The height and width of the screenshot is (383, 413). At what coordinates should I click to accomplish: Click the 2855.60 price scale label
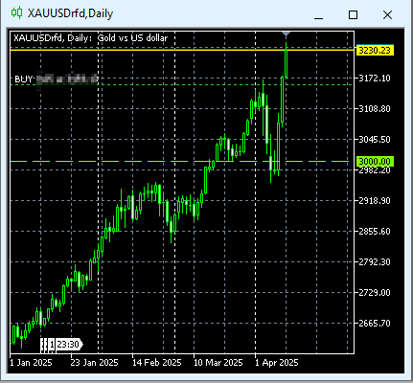tap(375, 232)
